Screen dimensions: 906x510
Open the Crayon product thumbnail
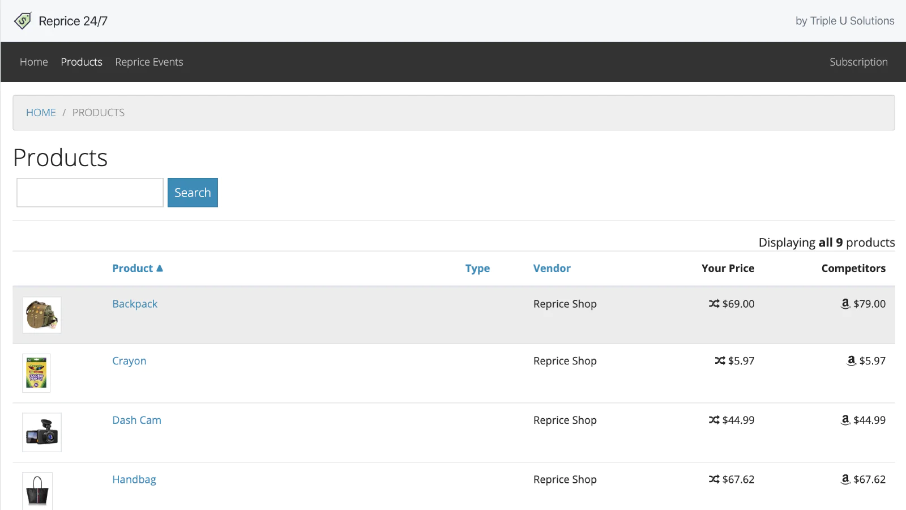tap(36, 373)
